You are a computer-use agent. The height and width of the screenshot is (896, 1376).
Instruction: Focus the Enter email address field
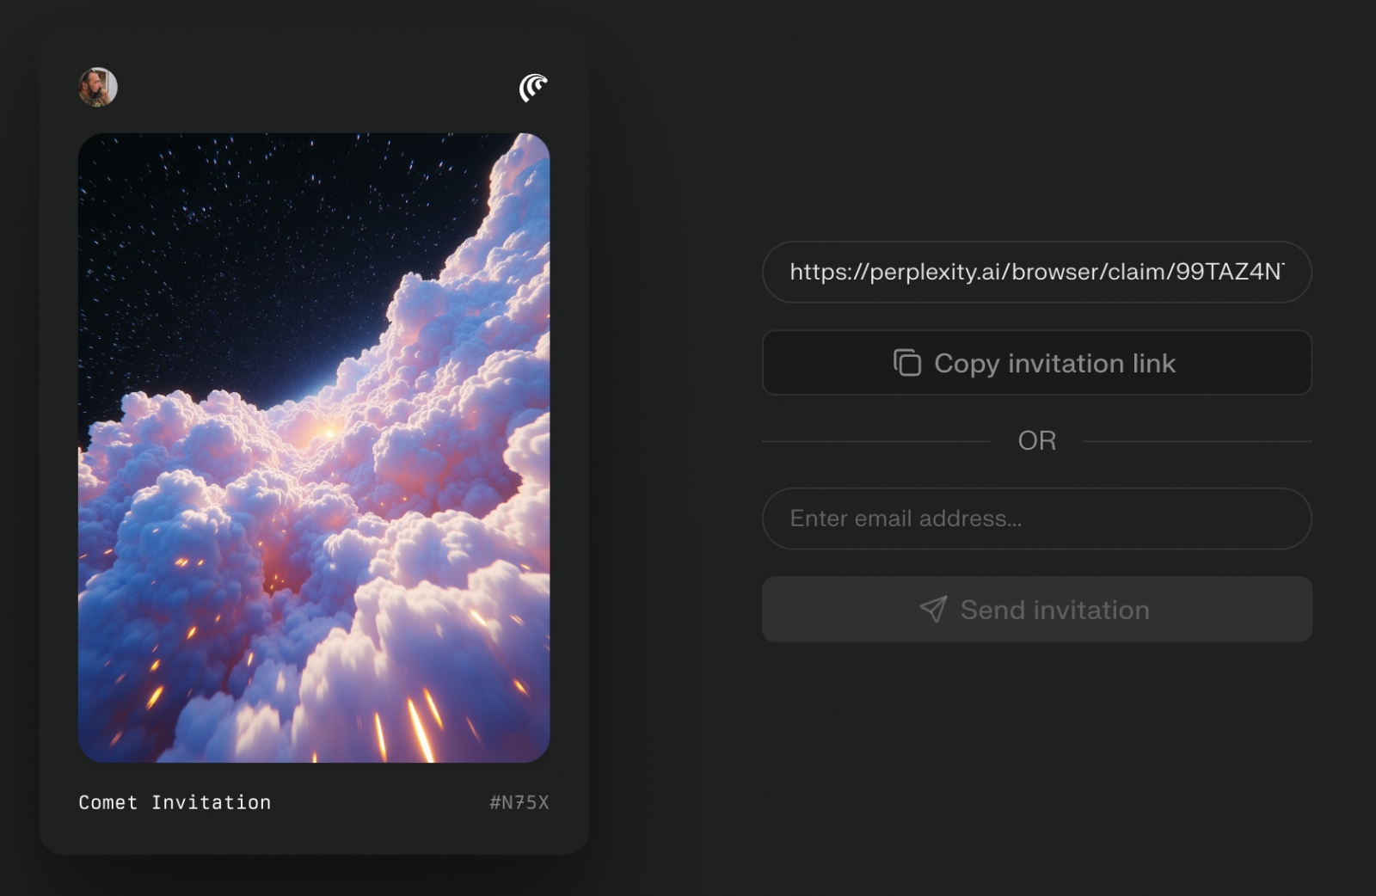(x=1036, y=519)
